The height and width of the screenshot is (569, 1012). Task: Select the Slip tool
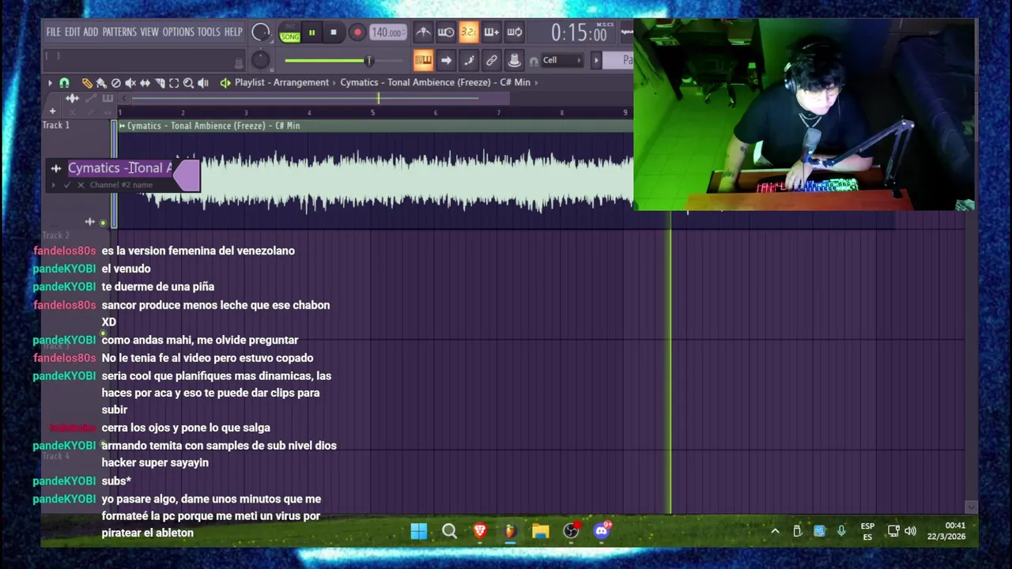(x=145, y=83)
